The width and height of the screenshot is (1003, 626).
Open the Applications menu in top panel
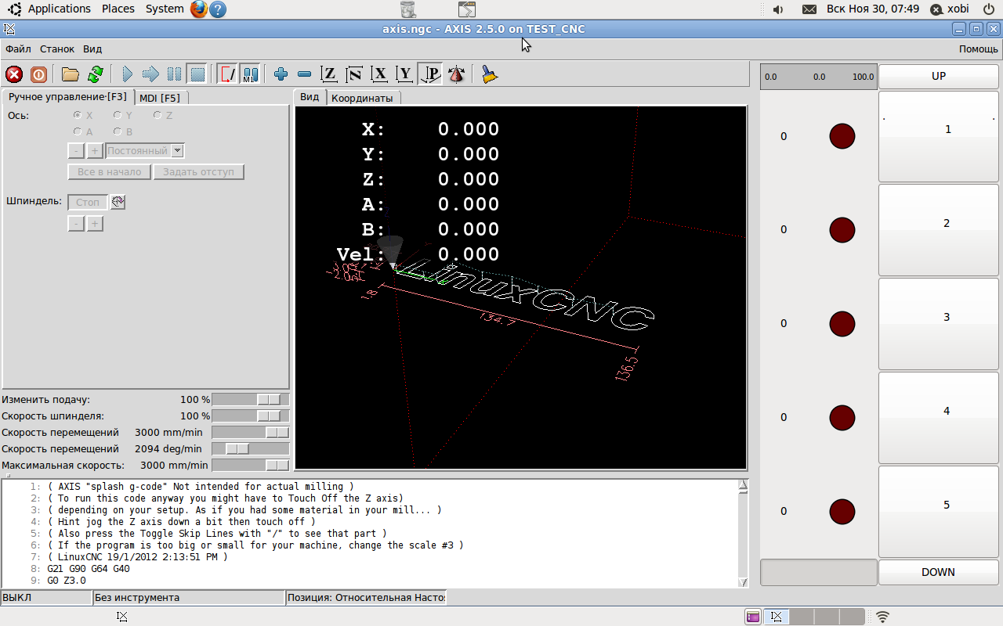click(60, 9)
